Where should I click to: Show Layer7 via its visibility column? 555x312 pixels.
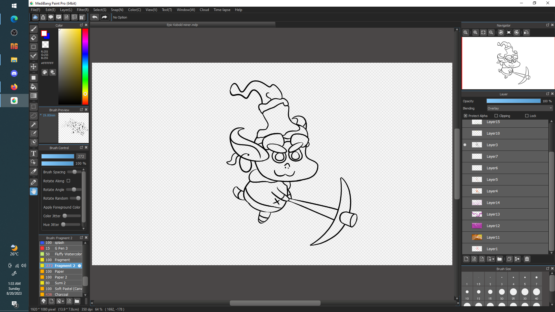click(465, 157)
